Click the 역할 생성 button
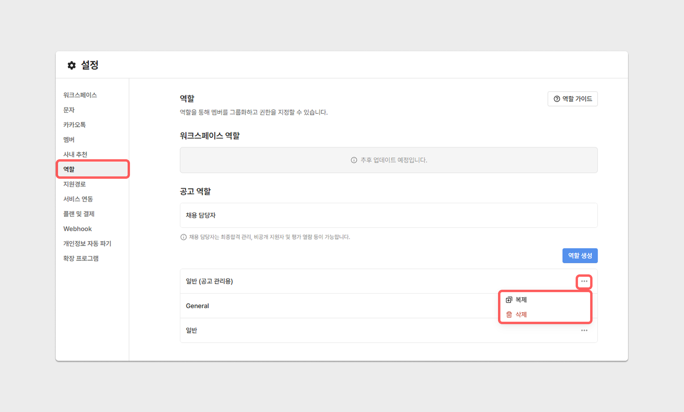 click(580, 255)
